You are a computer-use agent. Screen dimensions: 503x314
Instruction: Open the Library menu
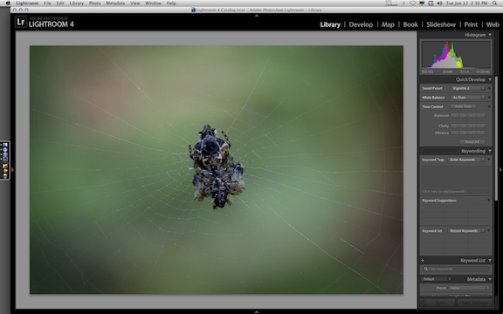point(76,3)
